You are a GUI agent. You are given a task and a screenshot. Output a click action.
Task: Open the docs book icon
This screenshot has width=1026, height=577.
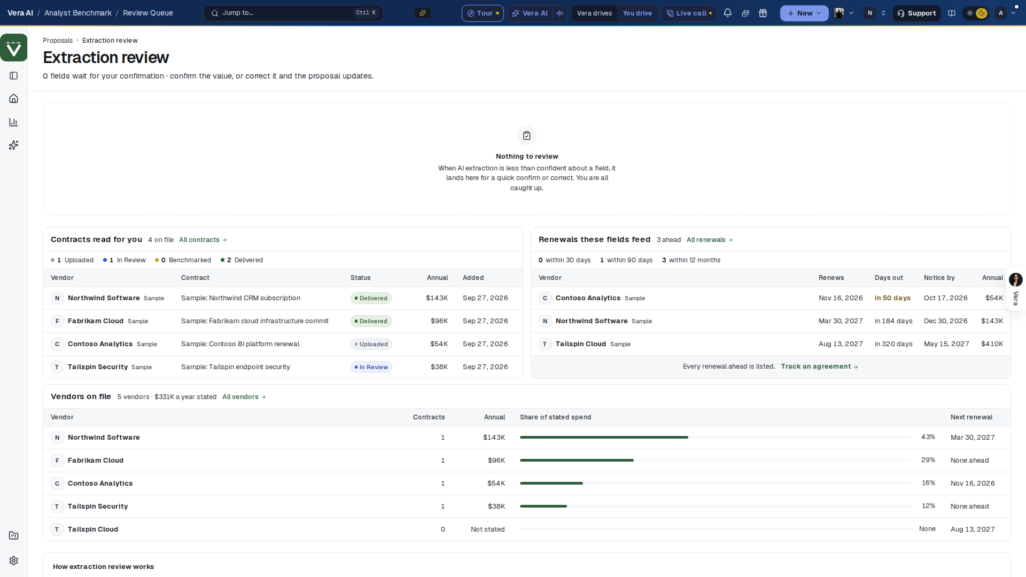952,13
